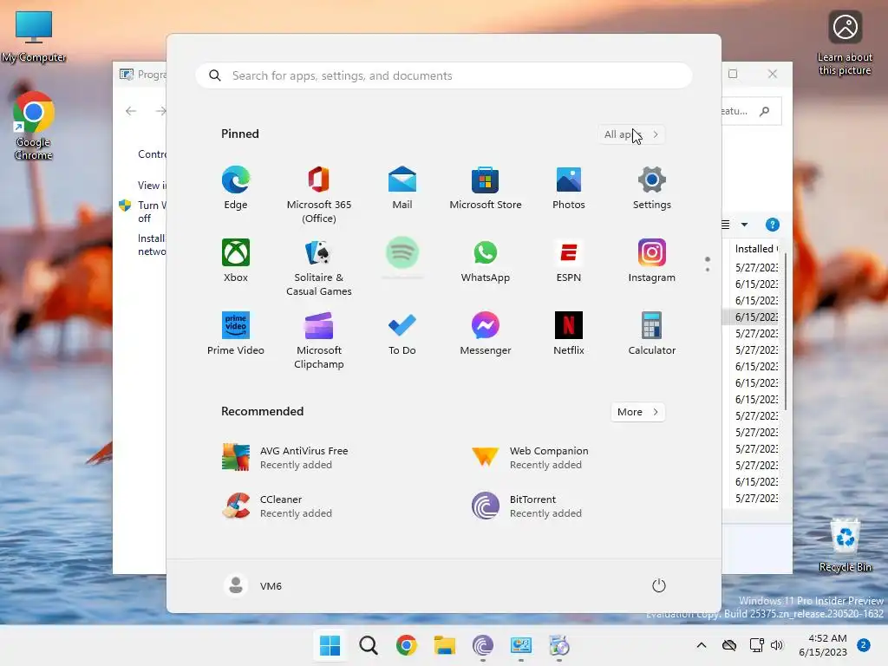Open WhatsApp from pinned apps

click(x=486, y=260)
